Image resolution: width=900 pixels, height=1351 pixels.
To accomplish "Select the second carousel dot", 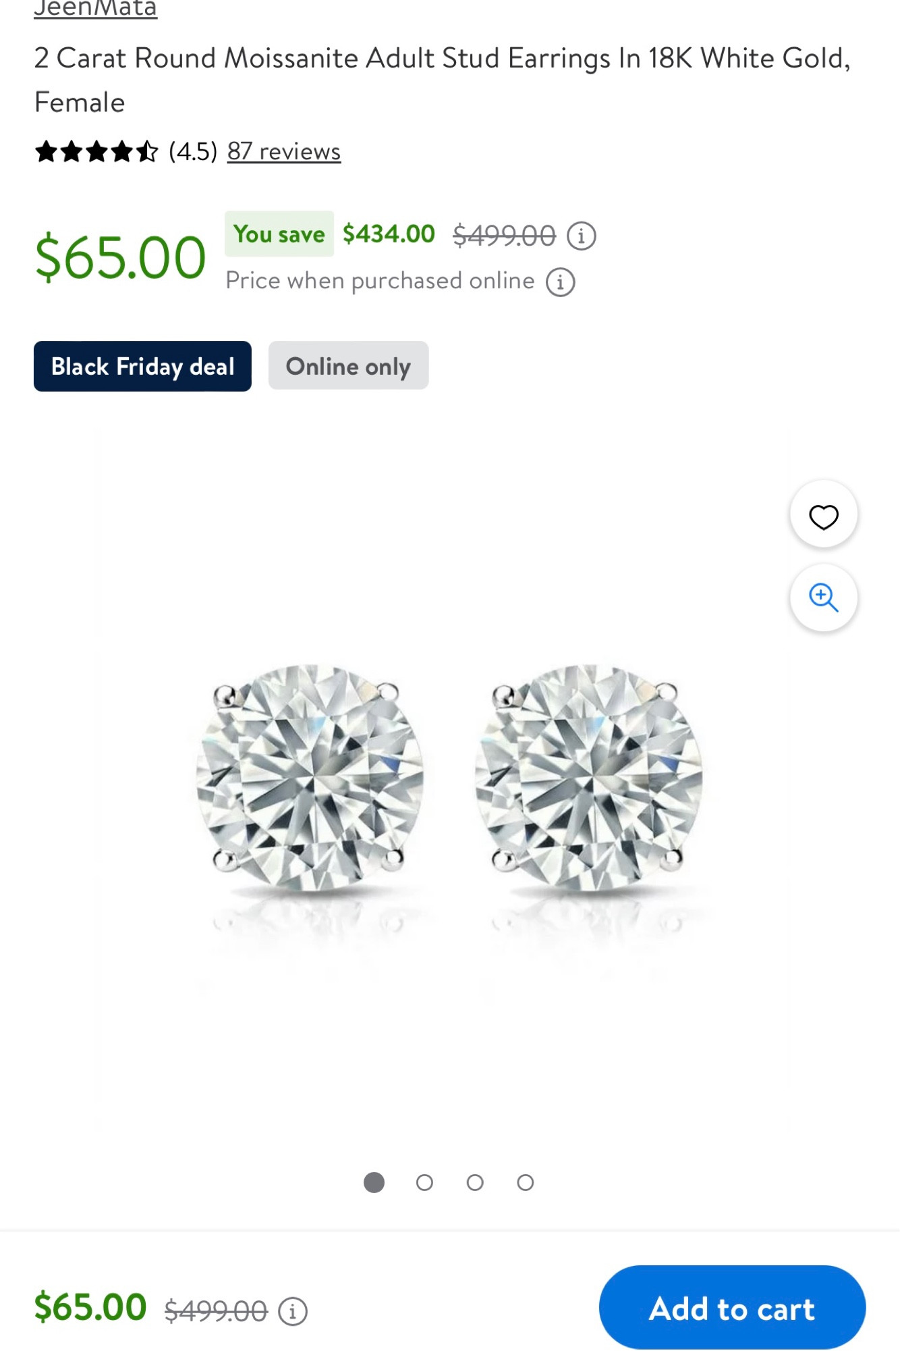I will 424,1183.
